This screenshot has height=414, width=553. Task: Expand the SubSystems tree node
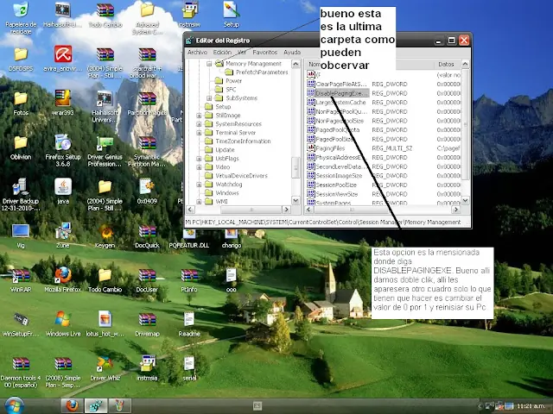tap(209, 98)
